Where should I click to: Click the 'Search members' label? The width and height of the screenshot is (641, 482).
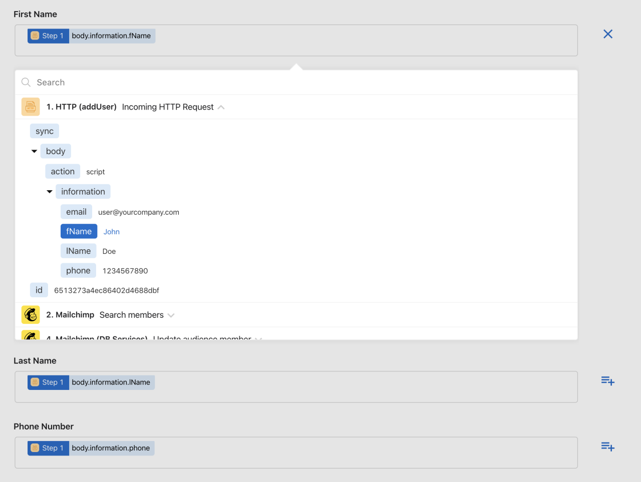[132, 315]
